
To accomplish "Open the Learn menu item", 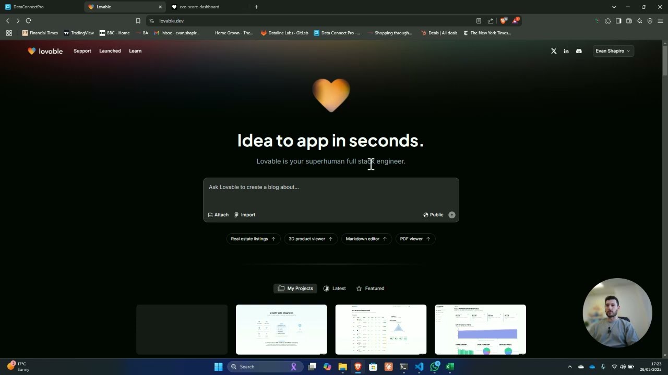I will pyautogui.click(x=135, y=51).
